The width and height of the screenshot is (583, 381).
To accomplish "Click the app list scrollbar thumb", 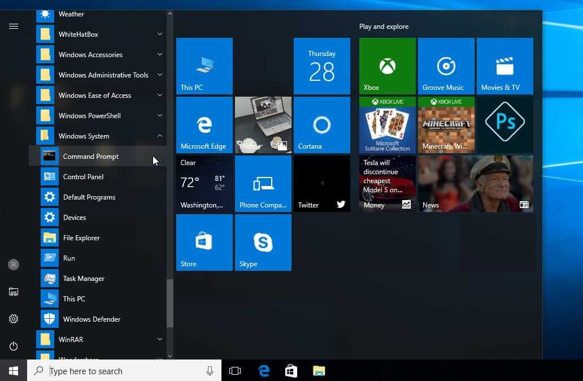I will click(170, 303).
